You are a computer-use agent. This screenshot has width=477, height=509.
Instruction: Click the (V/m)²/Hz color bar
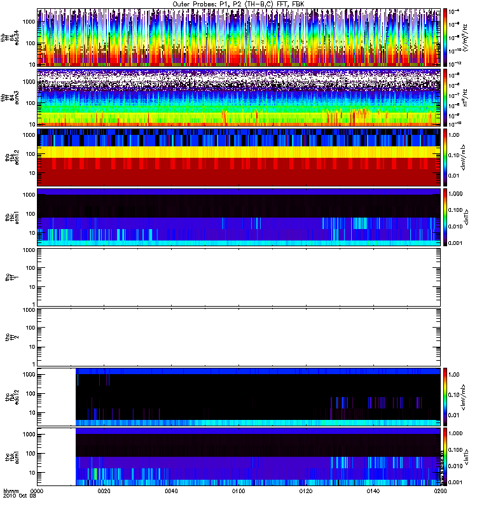point(445,38)
